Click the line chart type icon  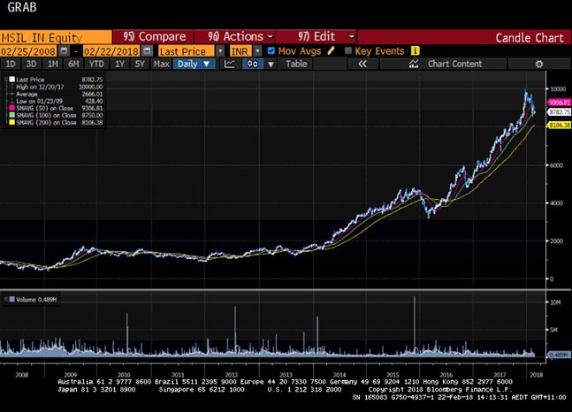tap(229, 64)
